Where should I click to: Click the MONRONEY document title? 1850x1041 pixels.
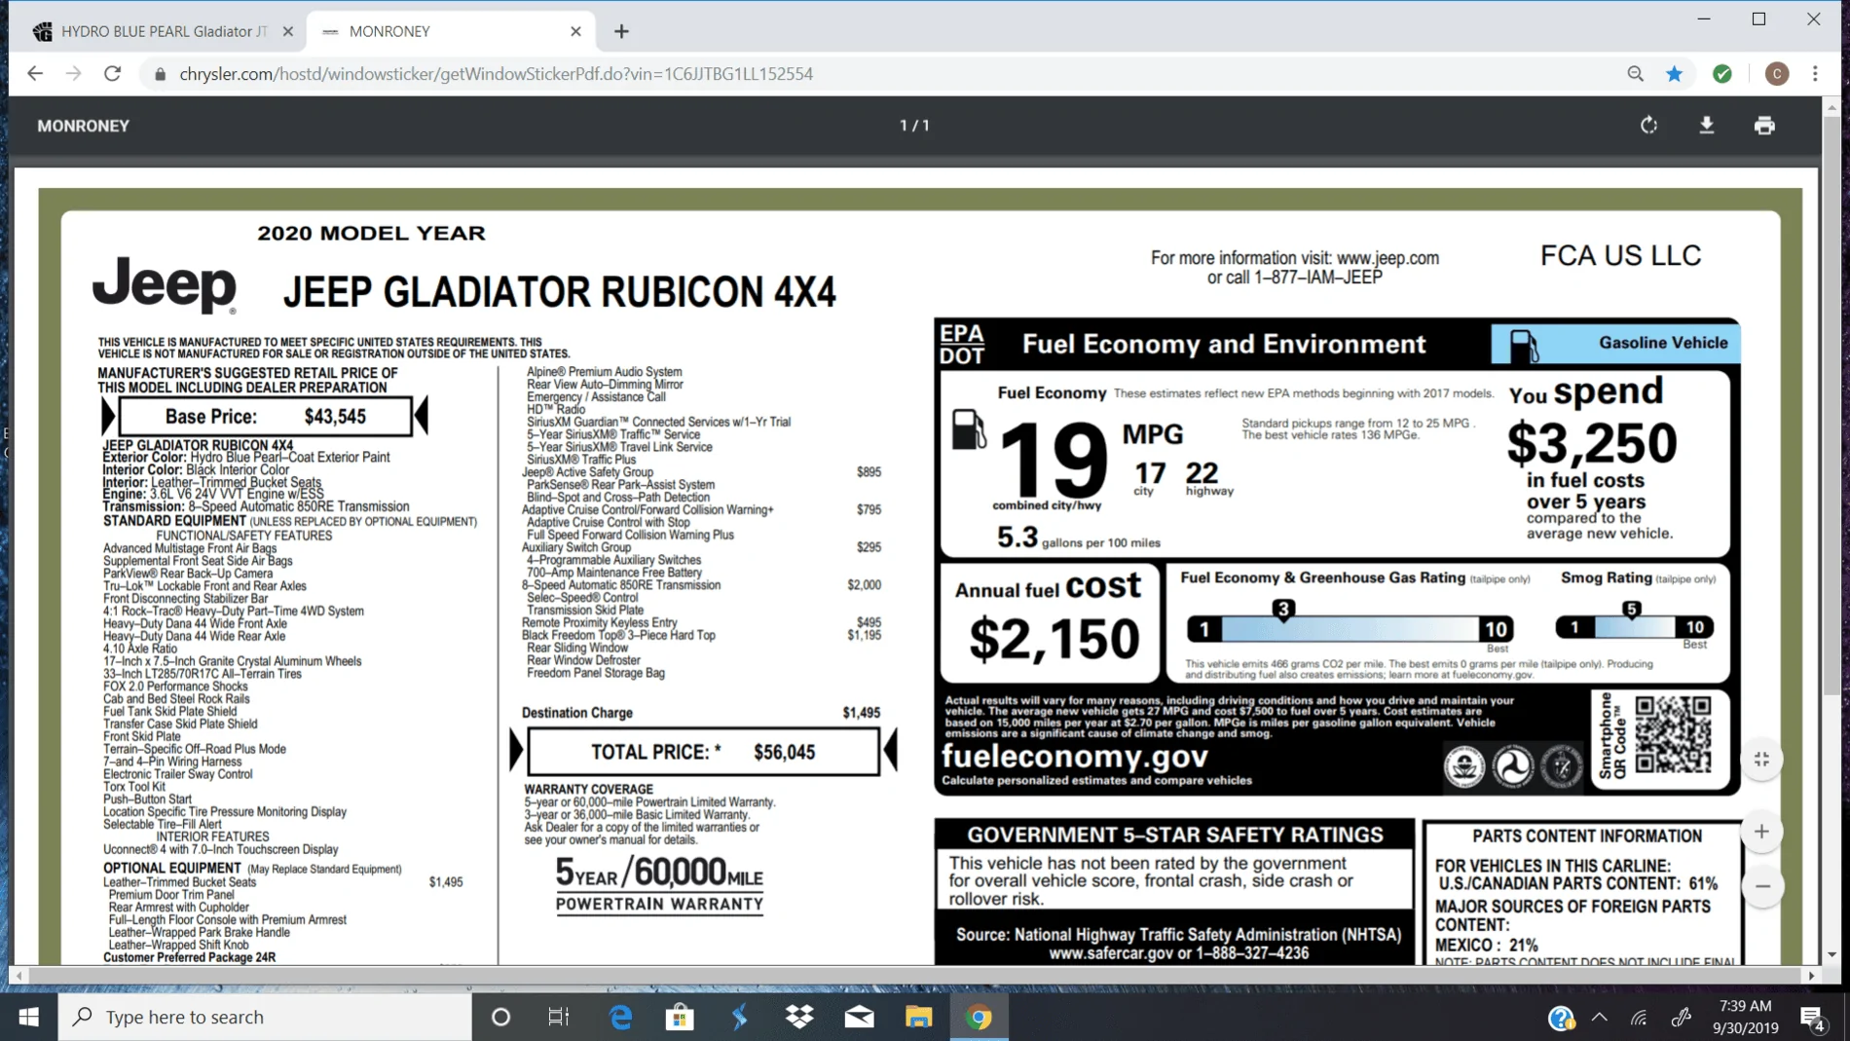pos(83,126)
